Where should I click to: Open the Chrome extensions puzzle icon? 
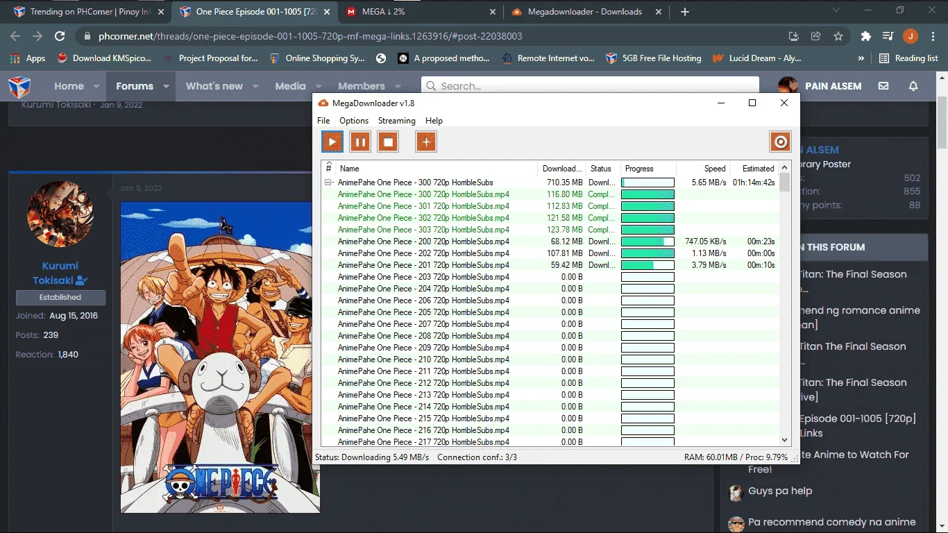(865, 36)
